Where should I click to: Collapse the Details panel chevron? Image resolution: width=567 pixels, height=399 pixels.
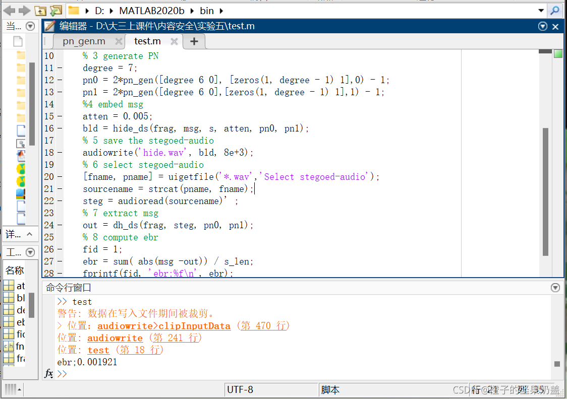[30, 234]
